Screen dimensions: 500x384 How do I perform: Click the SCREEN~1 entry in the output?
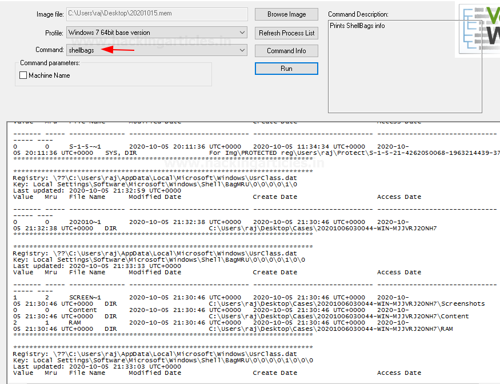tap(85, 297)
